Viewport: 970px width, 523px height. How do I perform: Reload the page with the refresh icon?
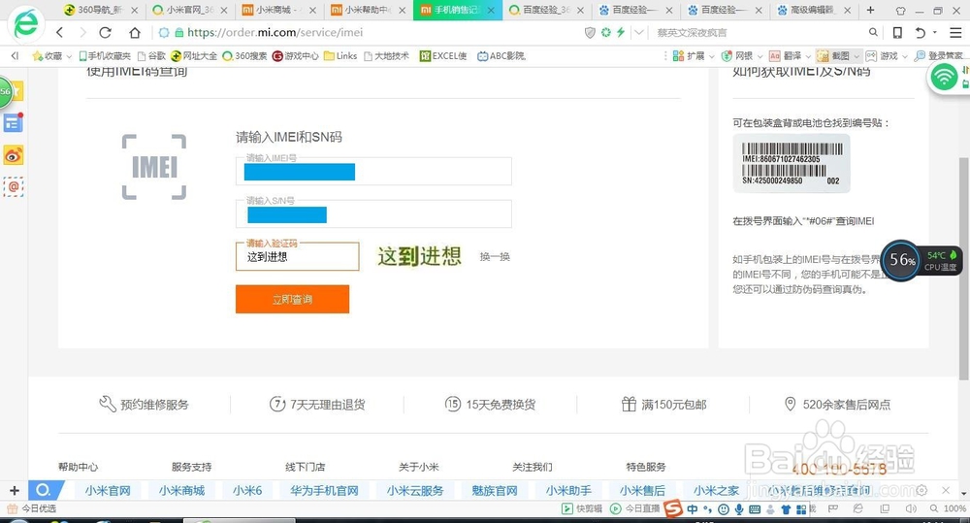click(x=105, y=32)
